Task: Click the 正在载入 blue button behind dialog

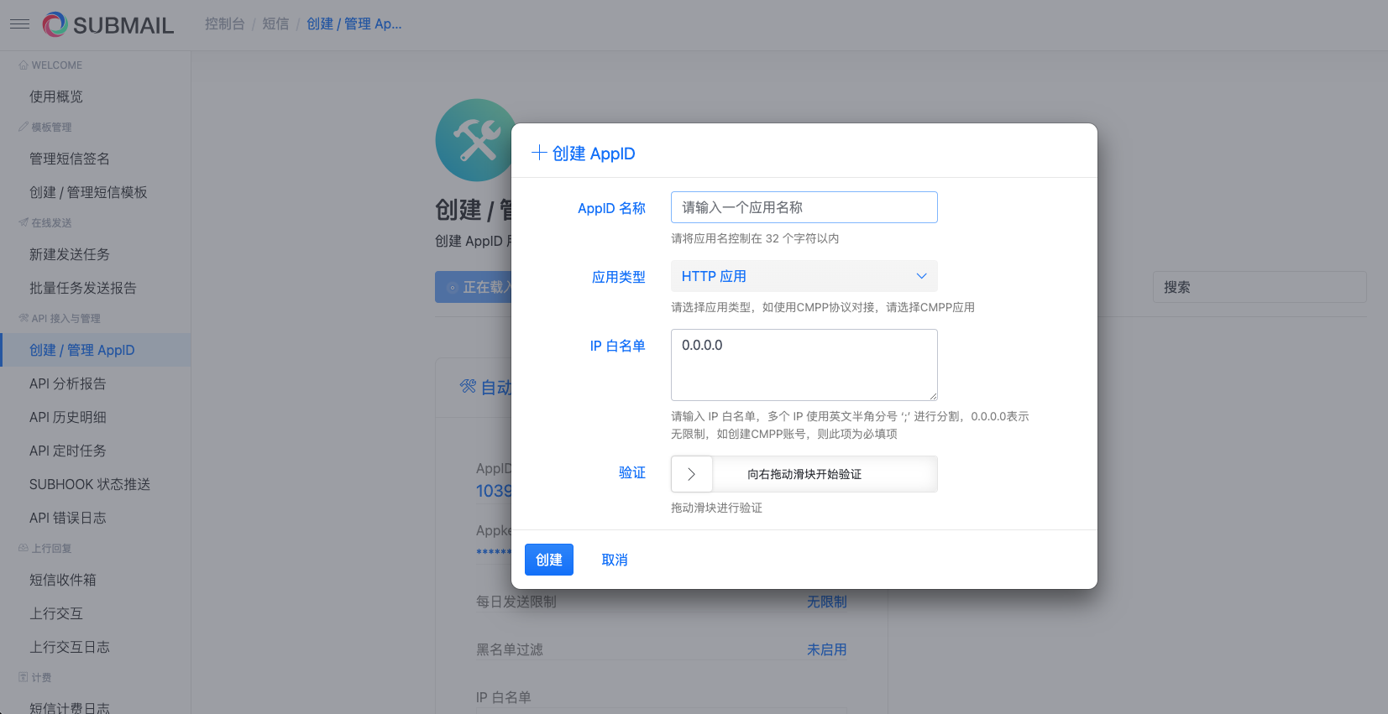Action: (474, 287)
